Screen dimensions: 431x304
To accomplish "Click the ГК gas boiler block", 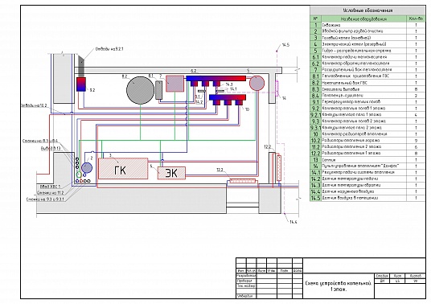I will [123, 169].
